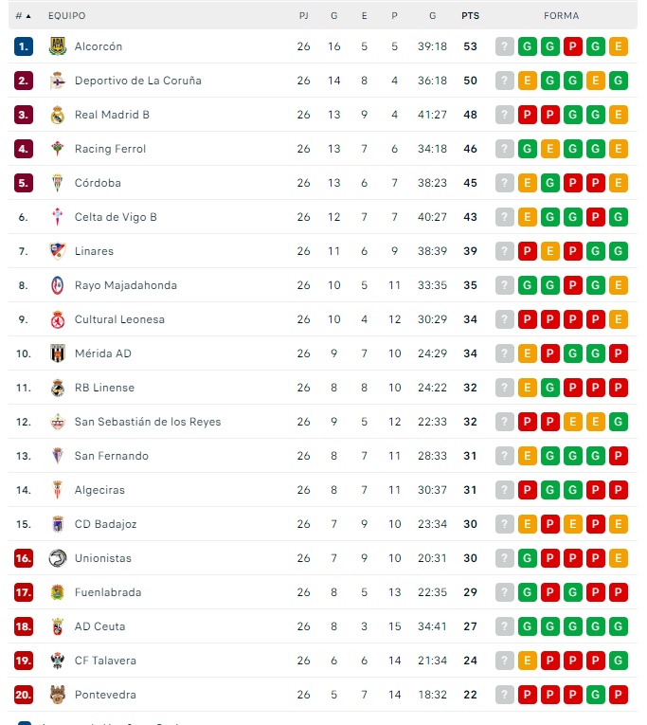The width and height of the screenshot is (647, 725).
Task: Open the Unionistas club logo
Action: pos(57,558)
